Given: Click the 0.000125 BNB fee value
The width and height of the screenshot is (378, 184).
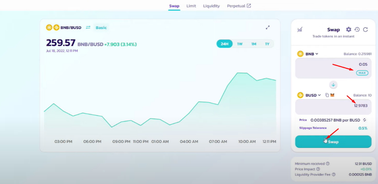Looking at the screenshot, I should 360,175.
